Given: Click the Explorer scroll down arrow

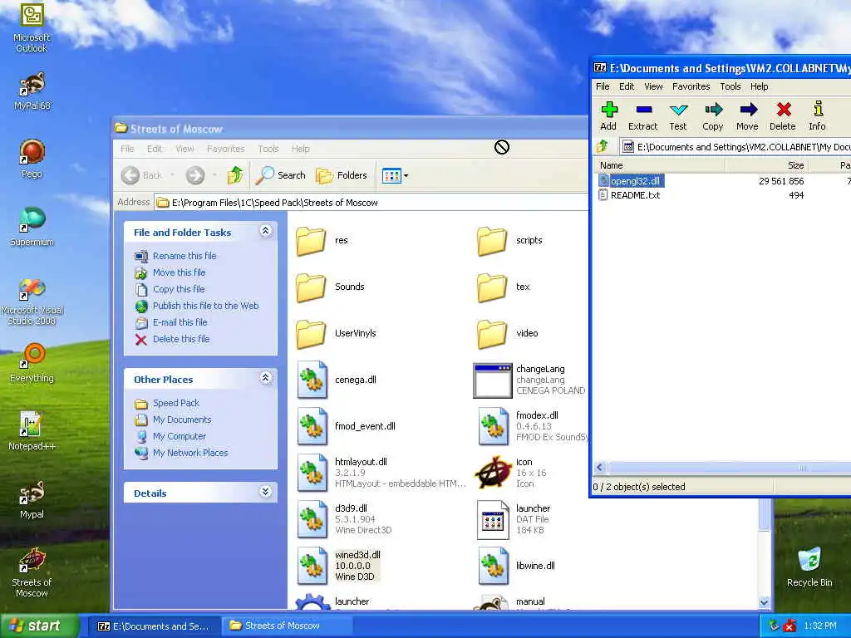Looking at the screenshot, I should tap(765, 603).
